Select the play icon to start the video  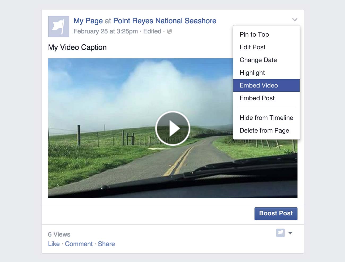click(172, 128)
